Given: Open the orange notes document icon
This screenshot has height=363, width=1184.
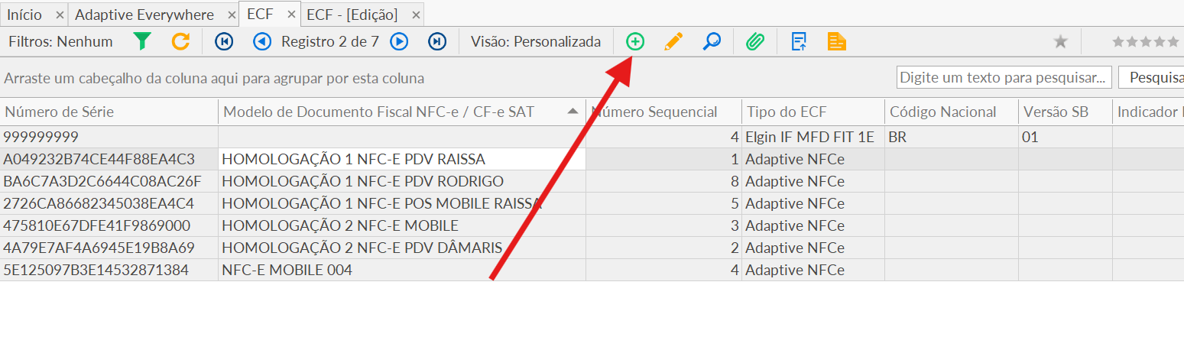Looking at the screenshot, I should tap(837, 41).
